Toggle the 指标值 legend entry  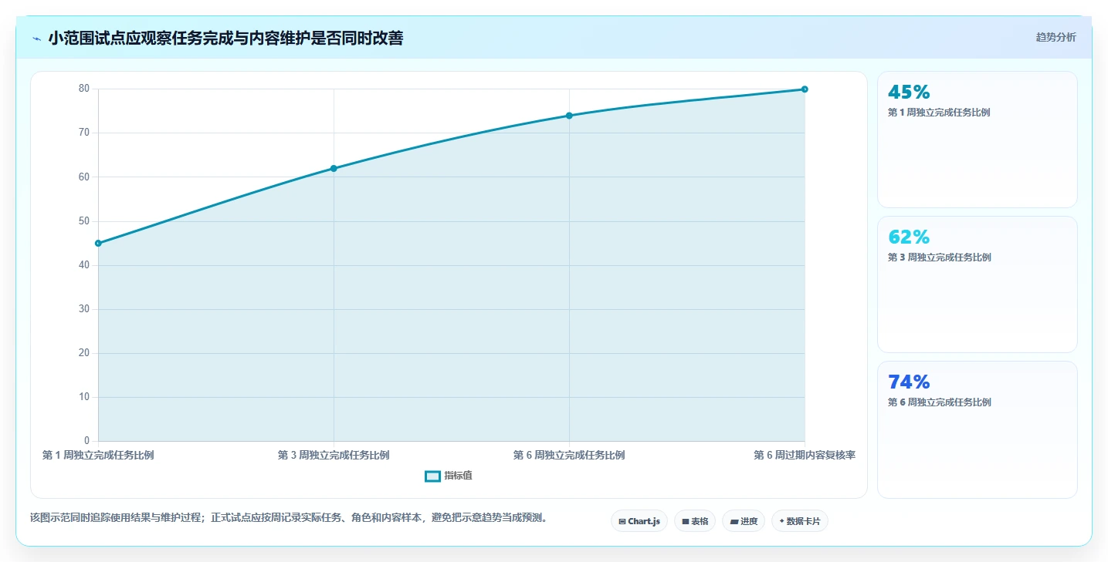(x=449, y=476)
